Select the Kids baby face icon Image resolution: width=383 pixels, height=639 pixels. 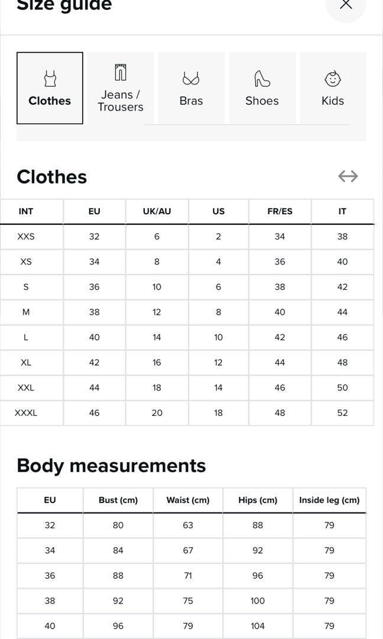[x=333, y=78]
